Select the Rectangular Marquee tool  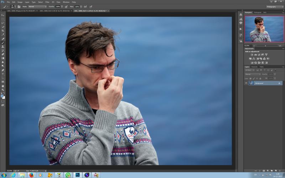pos(3,19)
